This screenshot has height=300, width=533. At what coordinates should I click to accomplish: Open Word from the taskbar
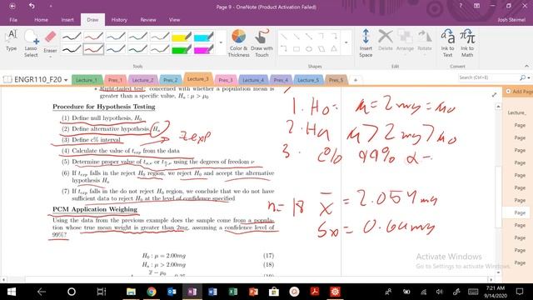click(212, 292)
